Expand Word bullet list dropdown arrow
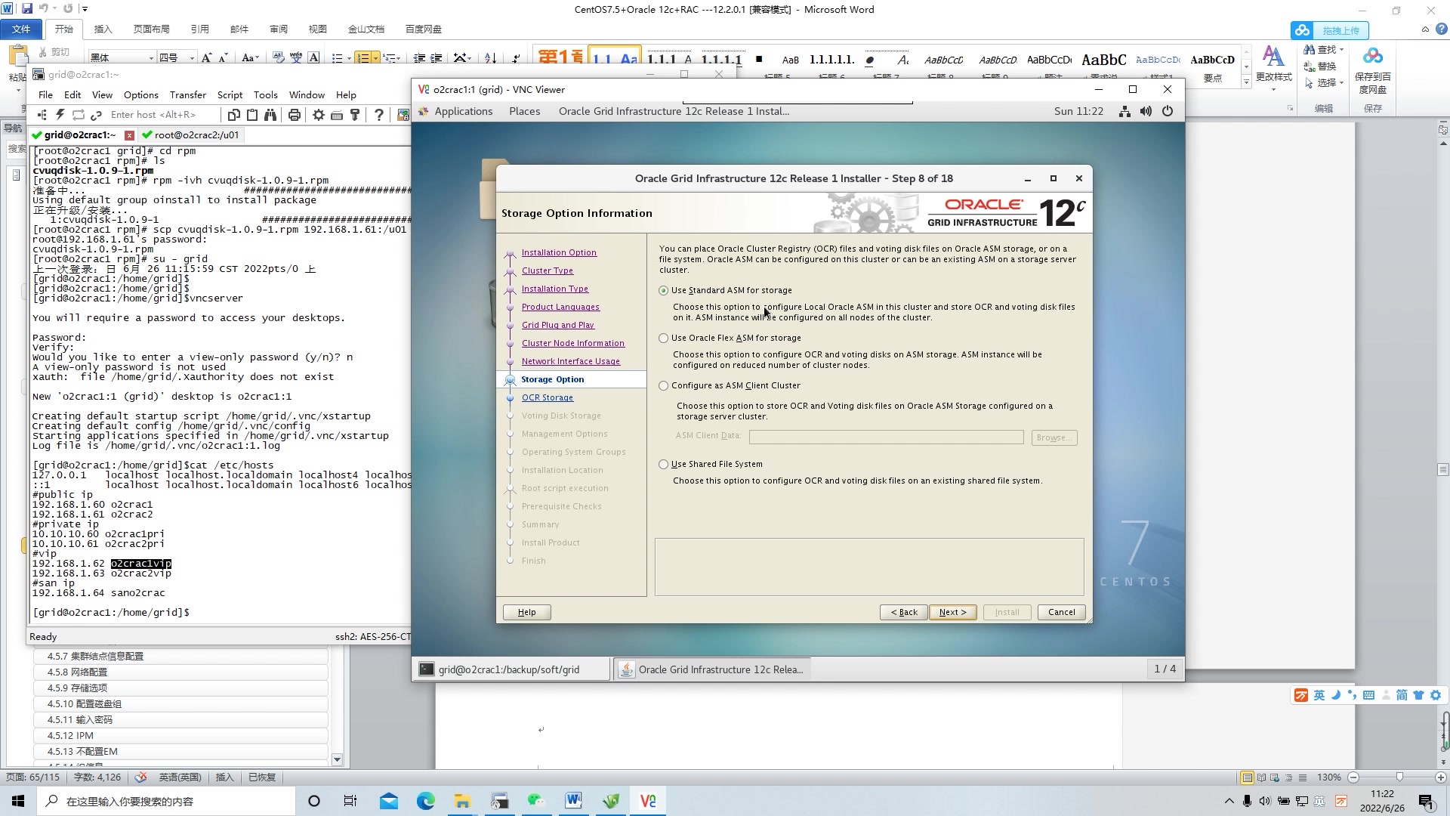 [350, 58]
